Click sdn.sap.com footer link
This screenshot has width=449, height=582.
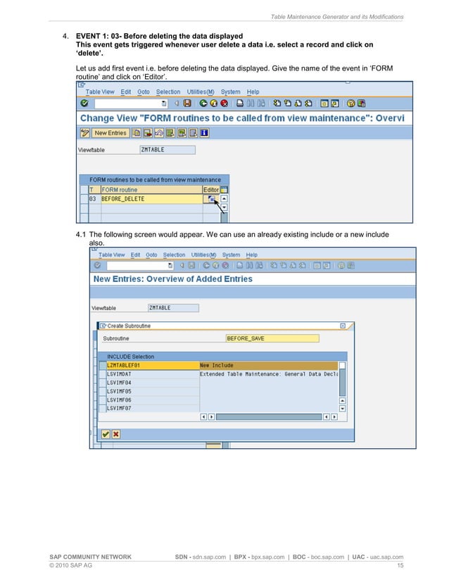pyautogui.click(x=209, y=557)
